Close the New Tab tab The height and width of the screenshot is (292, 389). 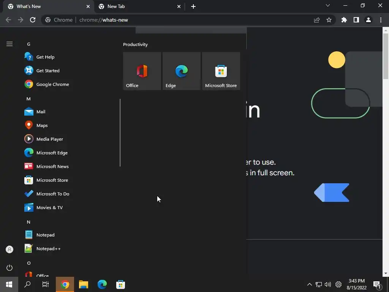click(179, 6)
